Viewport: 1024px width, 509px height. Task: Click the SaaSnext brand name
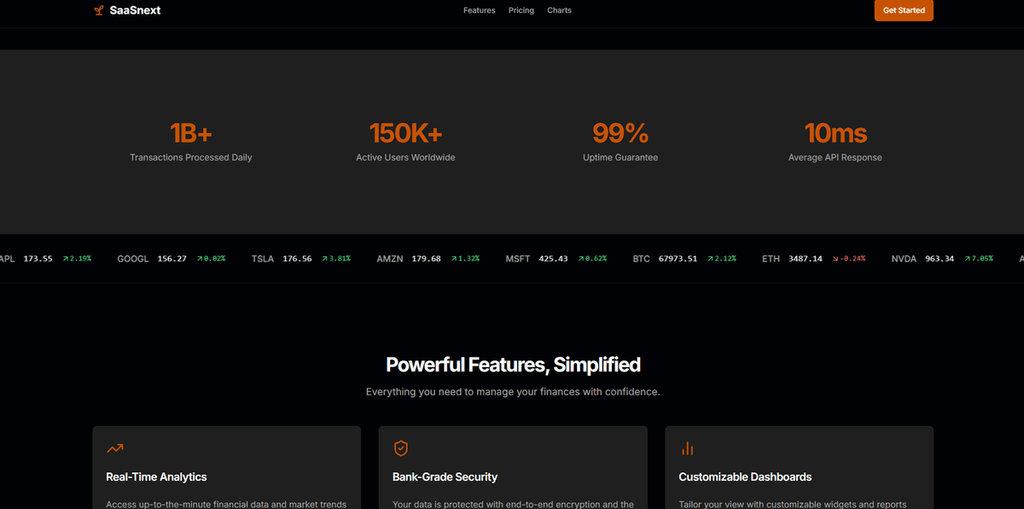pyautogui.click(x=135, y=10)
